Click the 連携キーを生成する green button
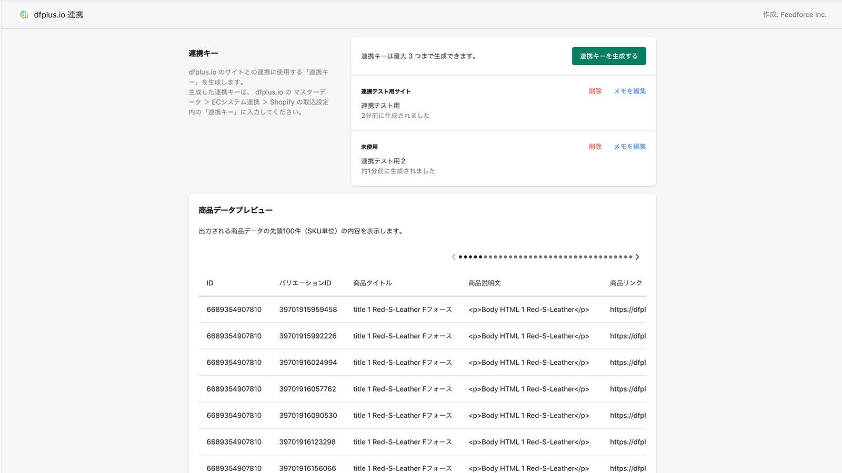 coord(608,56)
